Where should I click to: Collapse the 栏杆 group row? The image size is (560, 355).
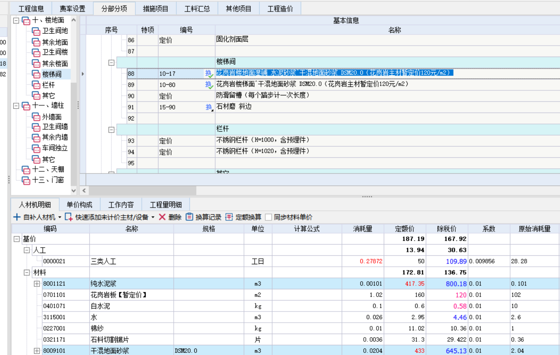111,130
